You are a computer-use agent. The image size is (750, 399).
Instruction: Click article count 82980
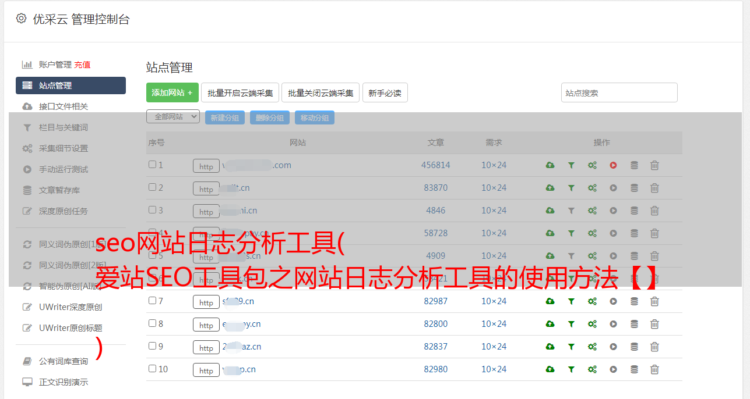coord(436,369)
